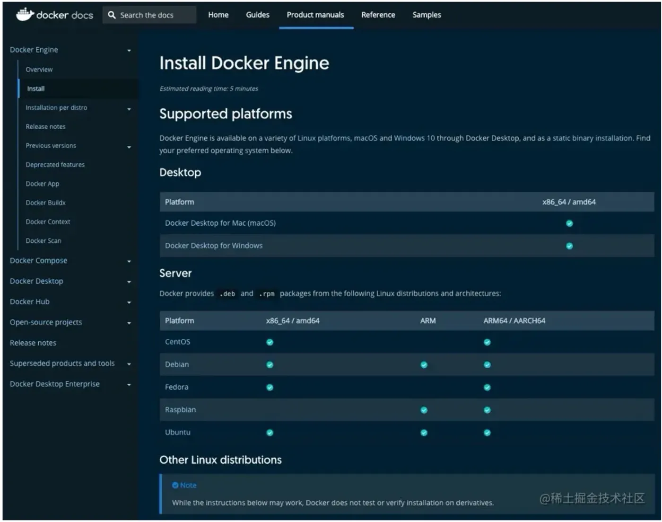Open top-level Release notes sidebar item

tap(33, 343)
